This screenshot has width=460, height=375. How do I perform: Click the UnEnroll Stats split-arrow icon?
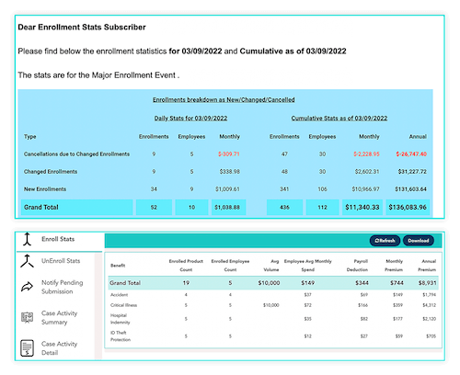point(28,261)
